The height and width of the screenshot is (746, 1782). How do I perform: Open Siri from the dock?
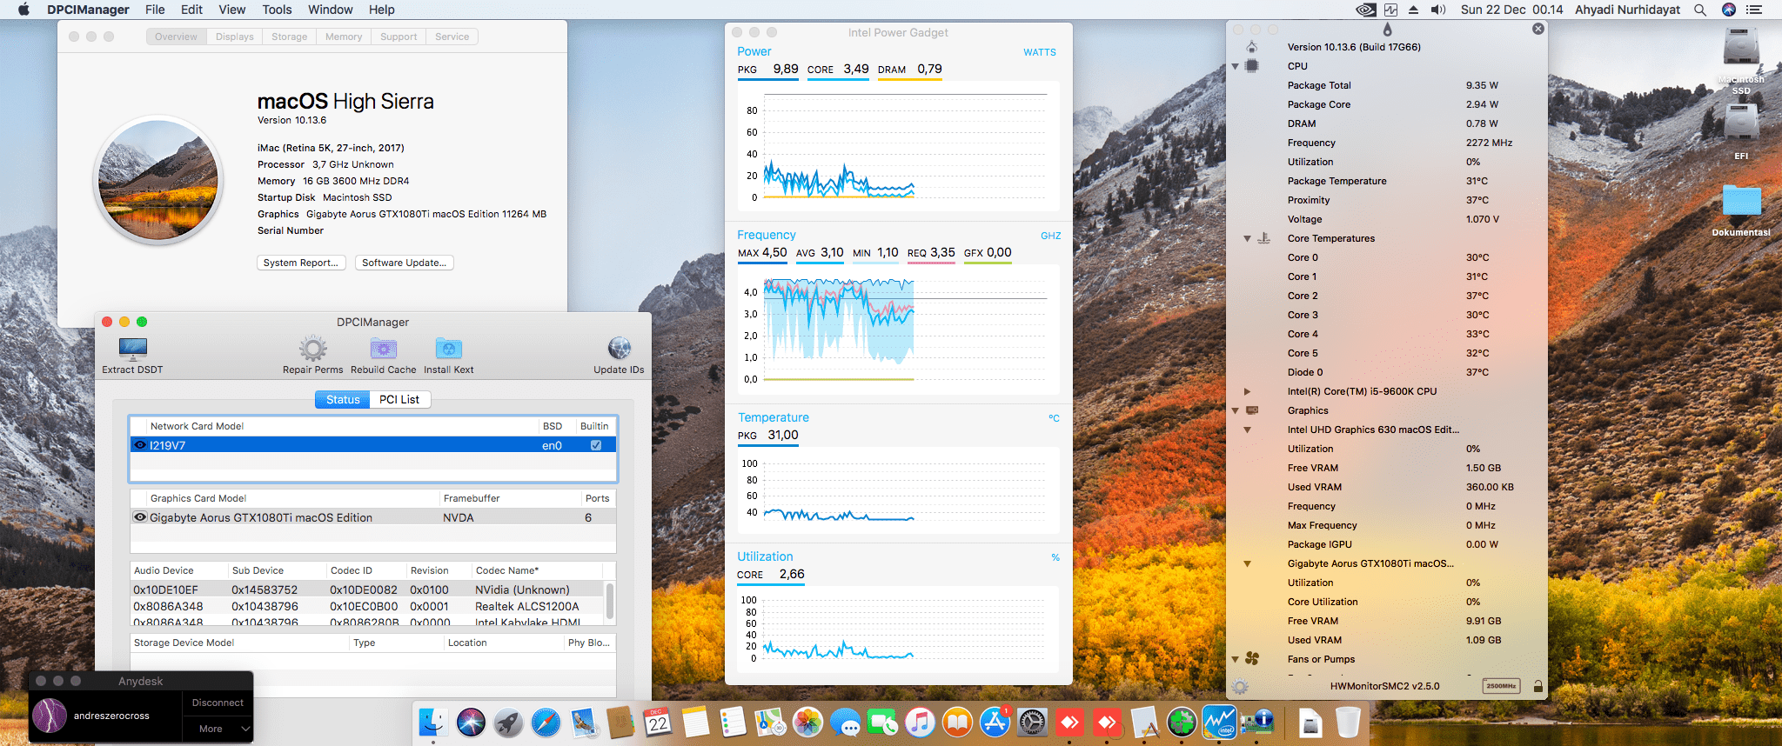pyautogui.click(x=471, y=723)
